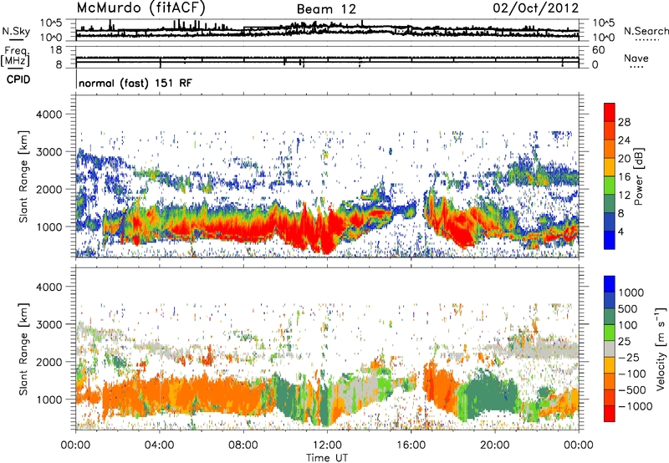The image size is (669, 463).
Task: Click the '20:00' time tick label
Action: coord(494,445)
